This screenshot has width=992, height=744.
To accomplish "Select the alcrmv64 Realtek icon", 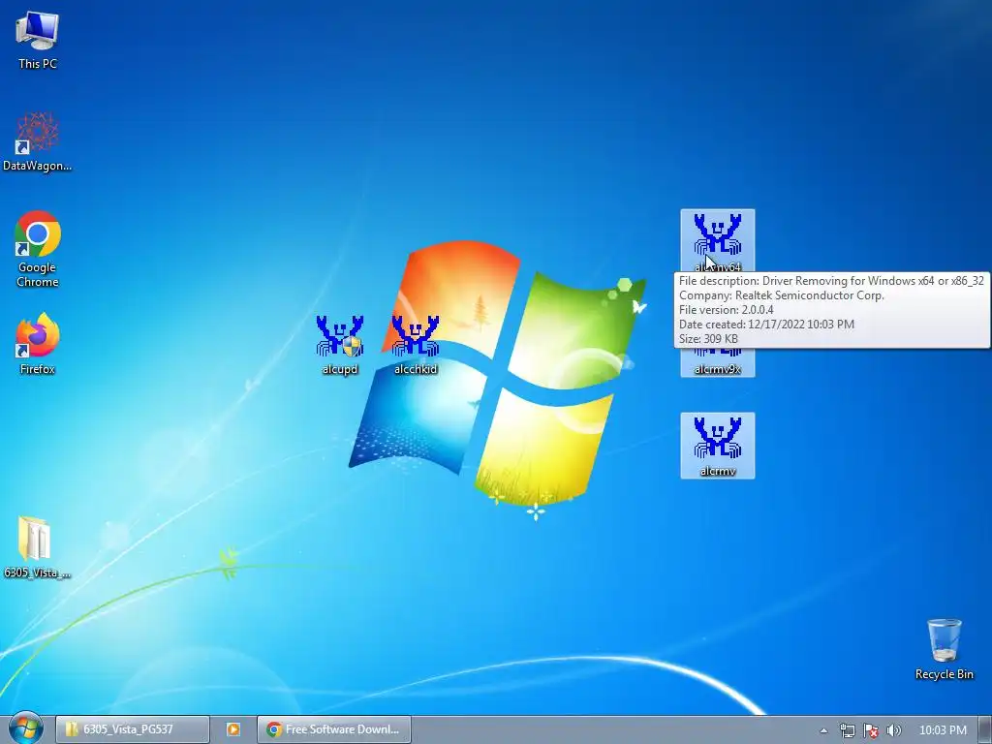I will (x=718, y=241).
